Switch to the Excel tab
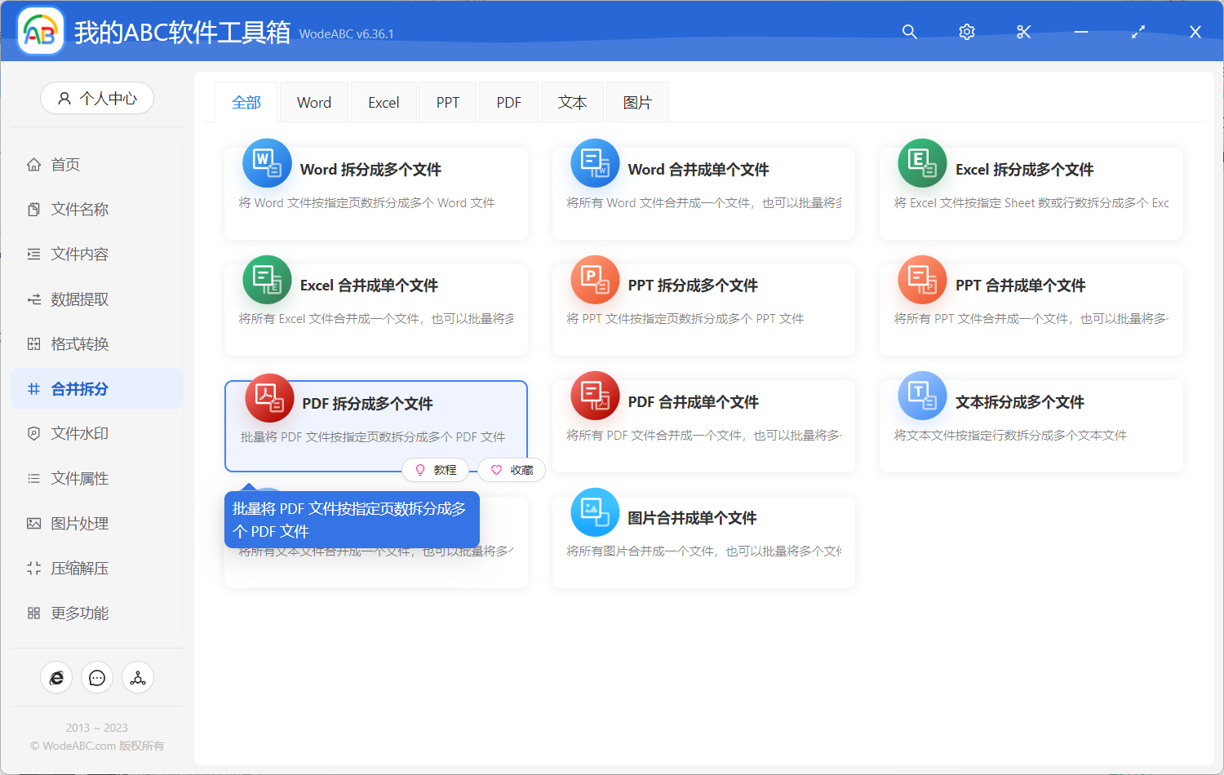This screenshot has height=775, width=1224. pos(383,101)
